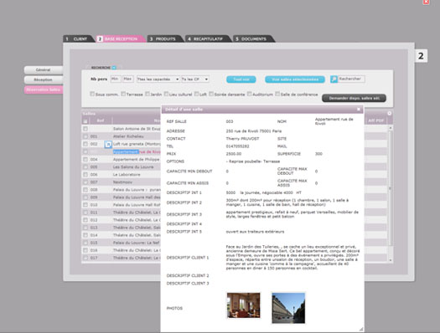The image size is (440, 333).
Task: Click the contact name Thierry PRUVOST
Action: pyautogui.click(x=242, y=139)
